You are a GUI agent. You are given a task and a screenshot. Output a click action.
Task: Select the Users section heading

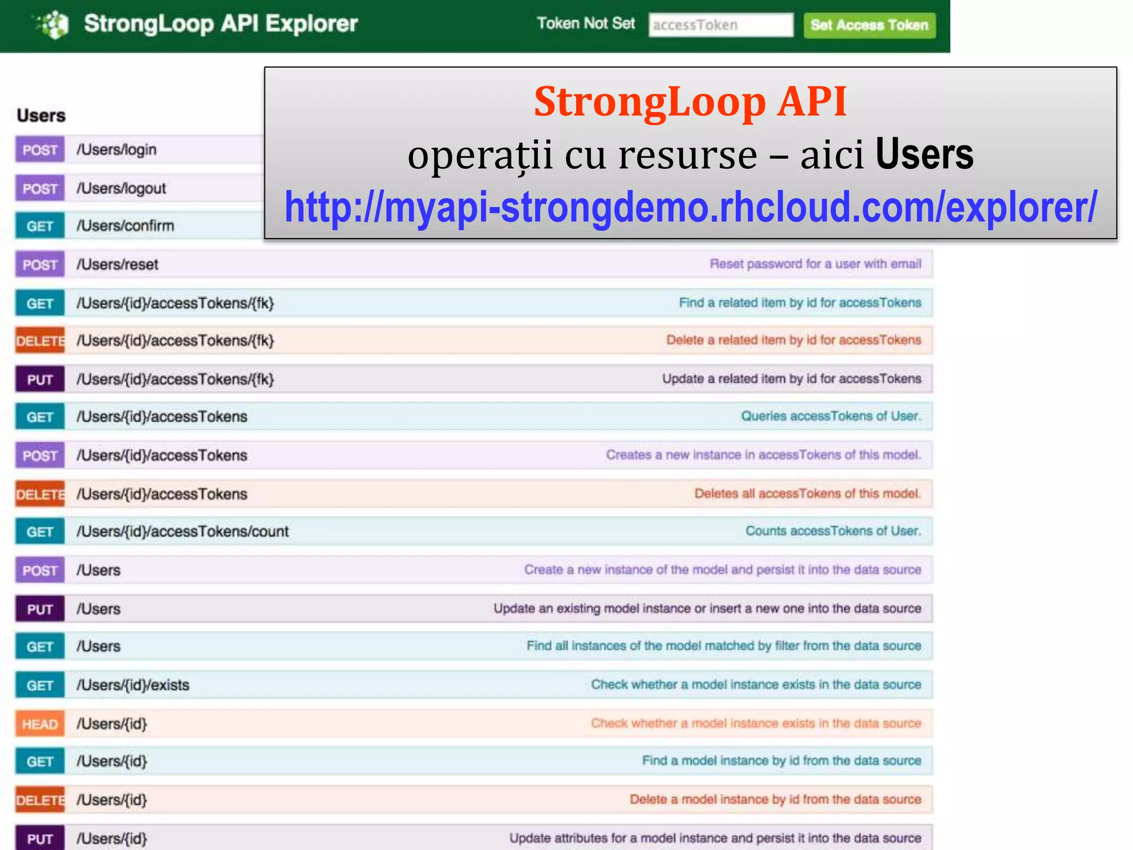click(x=41, y=116)
